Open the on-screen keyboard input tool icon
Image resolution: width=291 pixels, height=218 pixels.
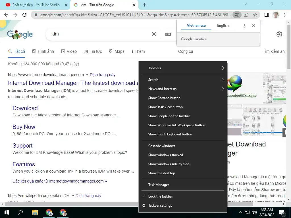pyautogui.click(x=168, y=34)
